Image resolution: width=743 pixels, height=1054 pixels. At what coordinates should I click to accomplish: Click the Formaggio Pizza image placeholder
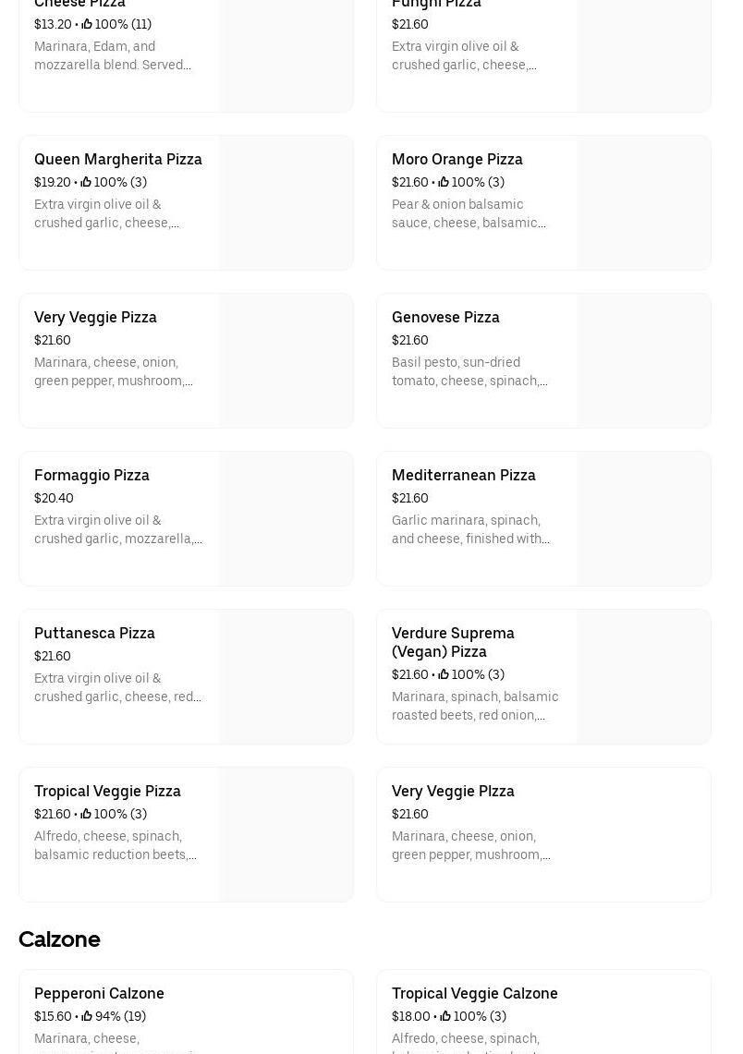[x=286, y=518]
